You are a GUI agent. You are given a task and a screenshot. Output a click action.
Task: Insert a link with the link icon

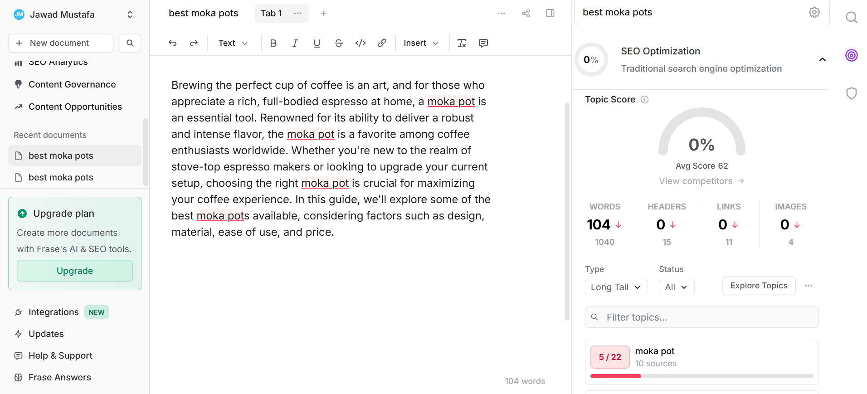click(x=382, y=43)
